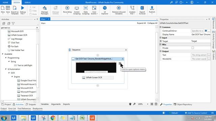Collapse the Available tree node
This screenshot has width=216, height=121.
point(3,54)
